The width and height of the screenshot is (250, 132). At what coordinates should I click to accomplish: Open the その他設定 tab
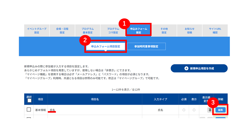164,31
